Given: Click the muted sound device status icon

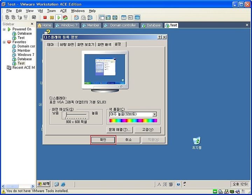Looking at the screenshot, I should coord(238,191).
